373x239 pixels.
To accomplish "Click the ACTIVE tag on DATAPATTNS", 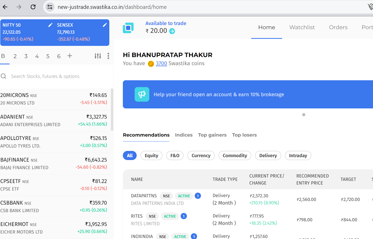I will tap(184, 196).
